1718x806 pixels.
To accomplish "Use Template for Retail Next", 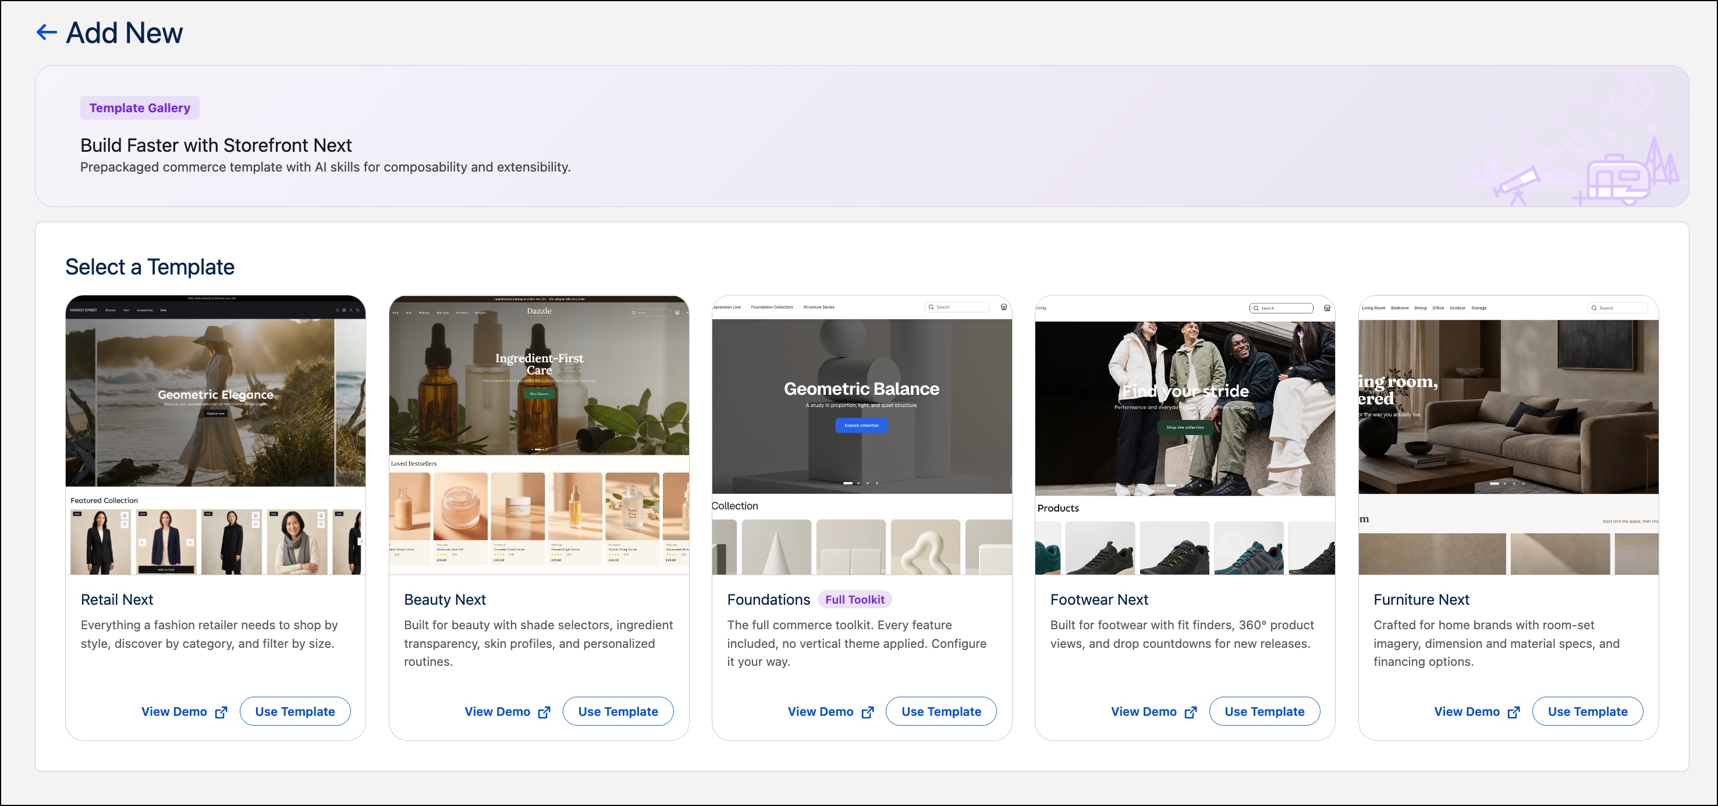I will pos(295,711).
